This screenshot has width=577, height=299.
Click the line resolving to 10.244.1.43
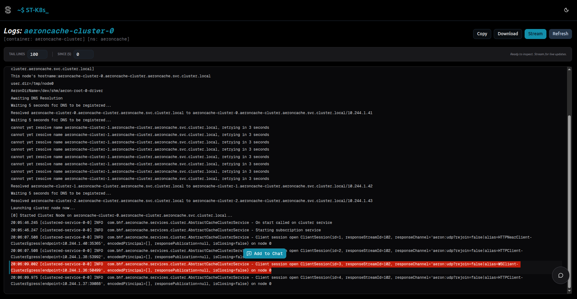coord(192,201)
